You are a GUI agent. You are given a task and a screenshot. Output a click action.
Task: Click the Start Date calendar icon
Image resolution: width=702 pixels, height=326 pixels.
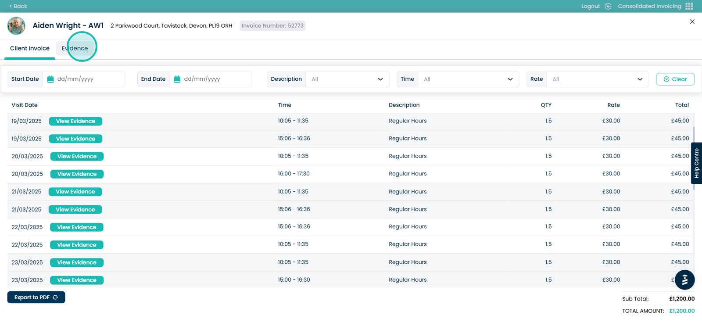coord(50,79)
